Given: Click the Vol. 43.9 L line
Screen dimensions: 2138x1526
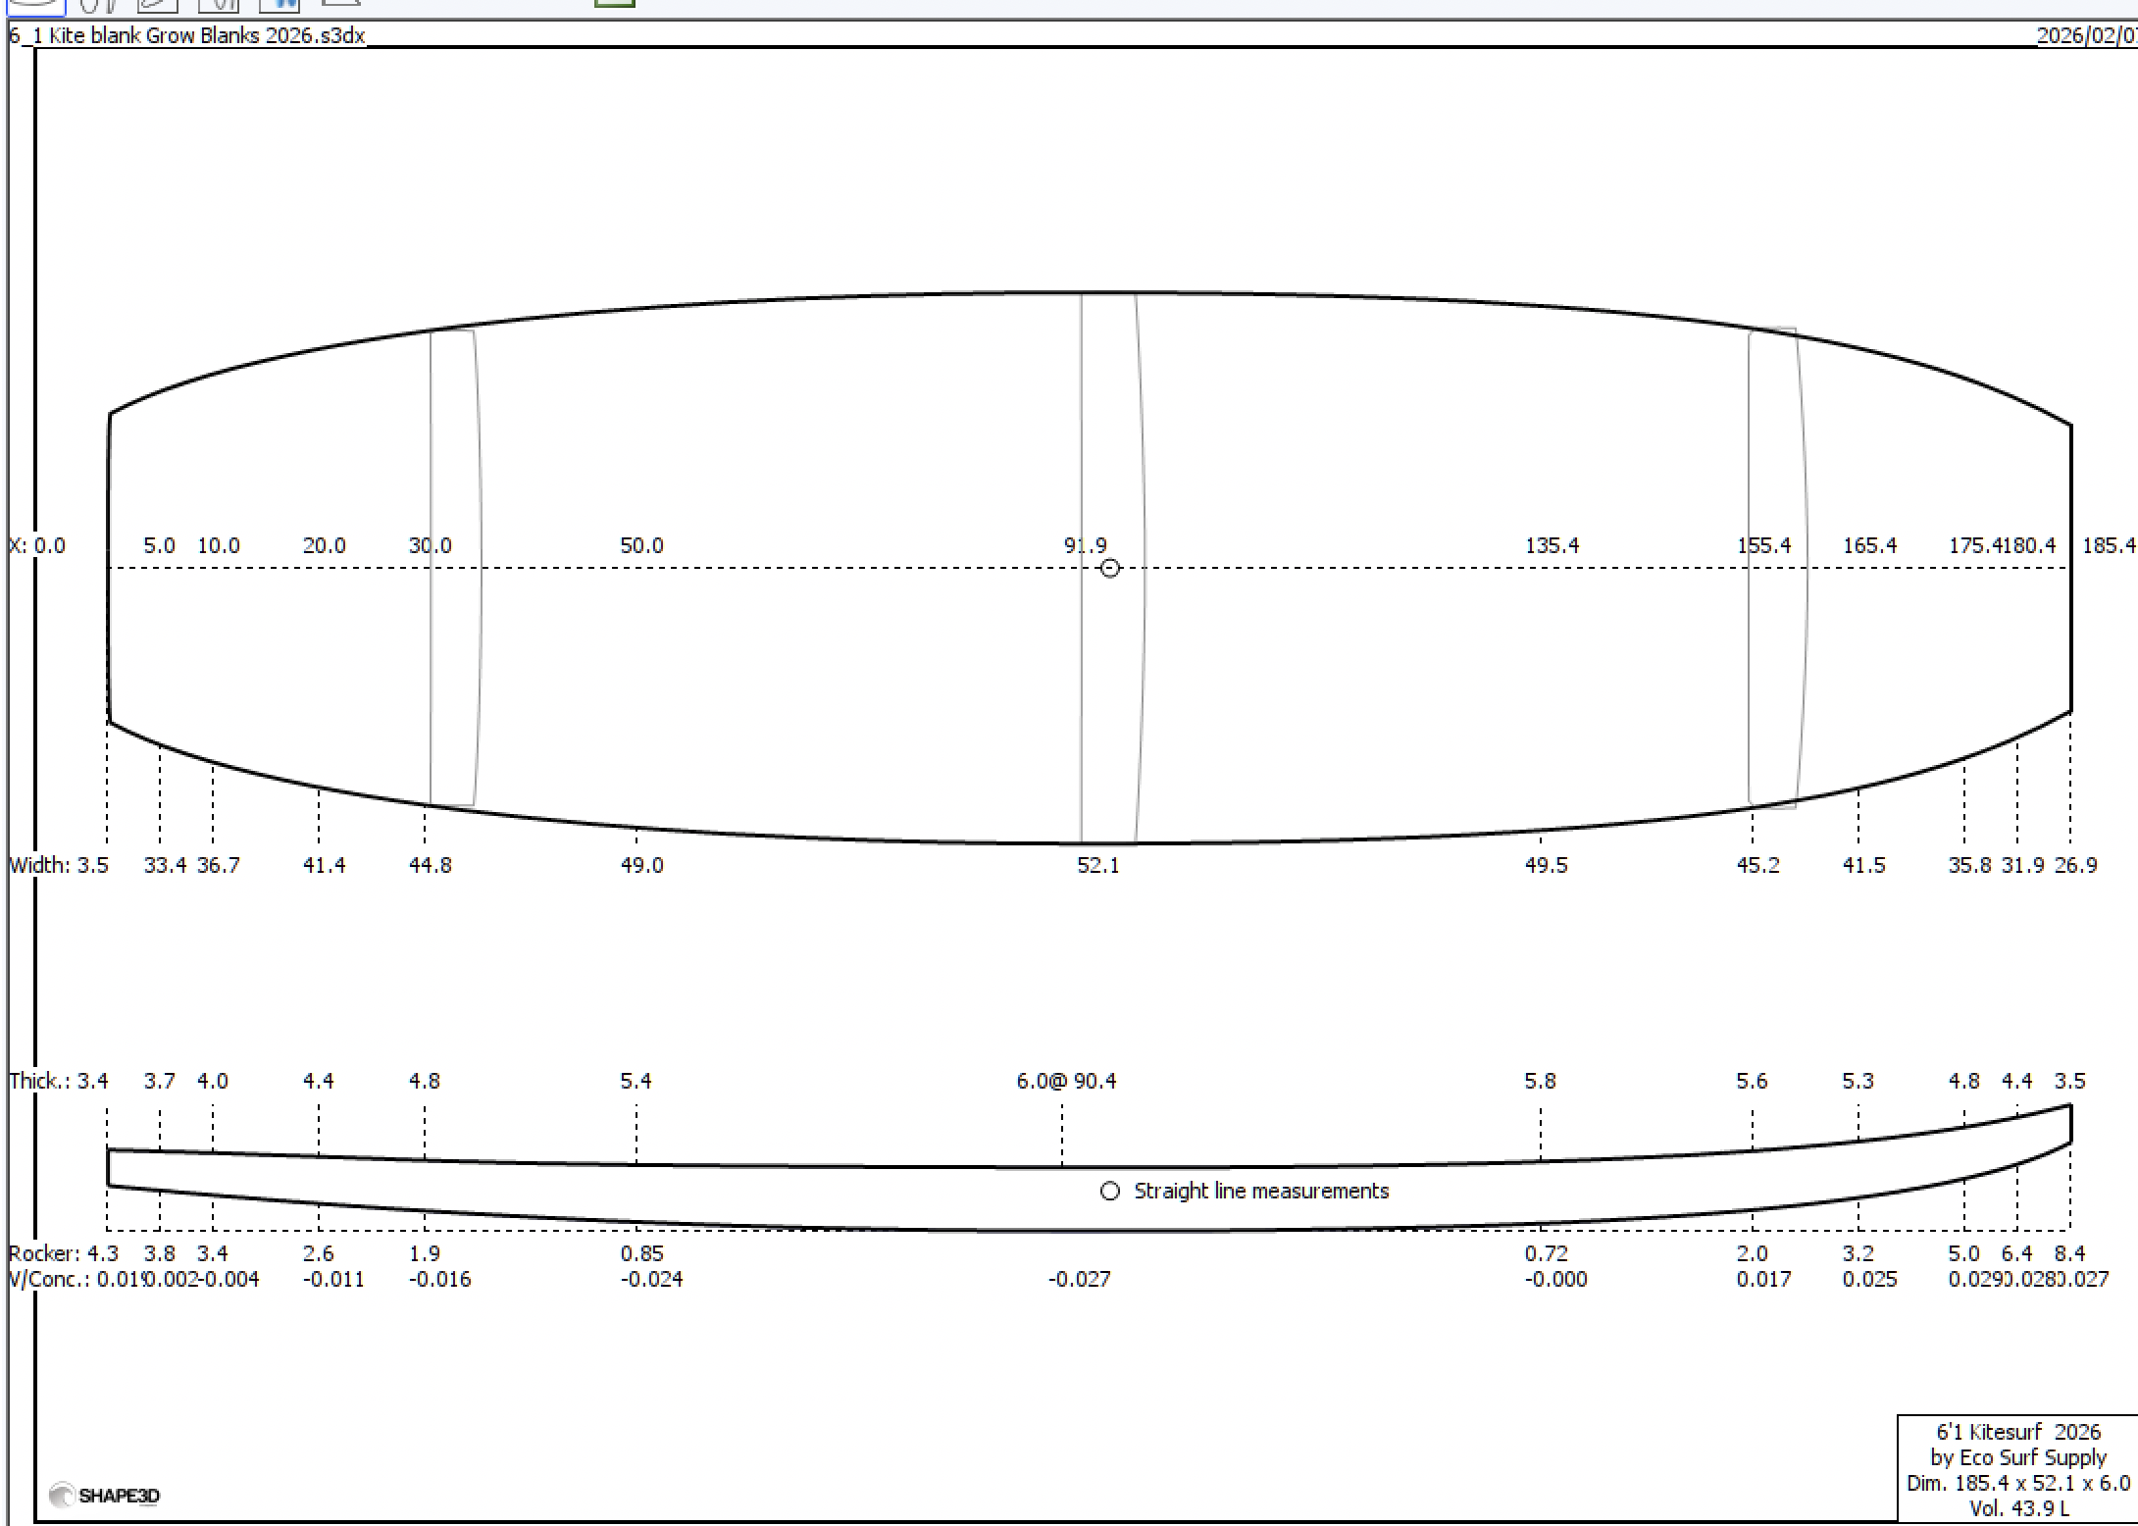Looking at the screenshot, I should pyautogui.click(x=2018, y=1508).
